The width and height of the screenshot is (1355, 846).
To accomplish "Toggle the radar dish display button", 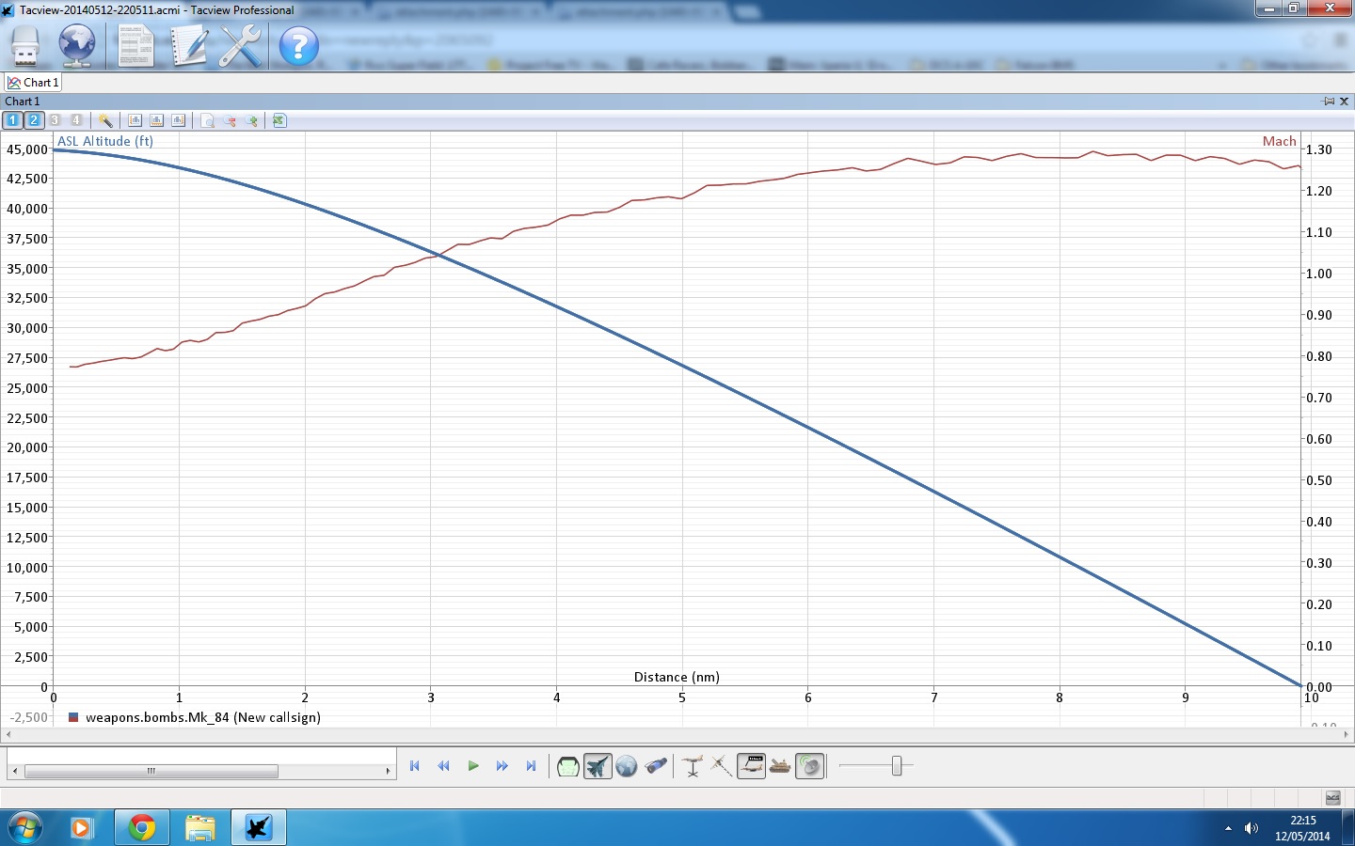I will pyautogui.click(x=810, y=767).
